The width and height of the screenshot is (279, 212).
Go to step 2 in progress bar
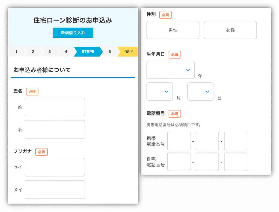coord(33,52)
